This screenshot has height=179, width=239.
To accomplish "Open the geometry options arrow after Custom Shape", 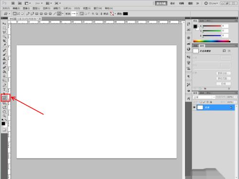I will click(x=63, y=14).
